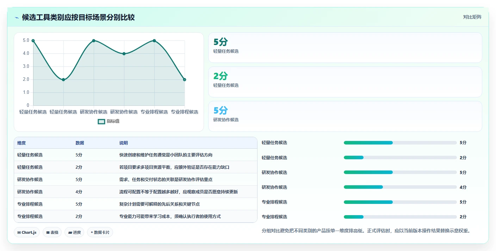Screen dimensions: 496x251
Task: Click the 研发协作候选 progress bar showing 4分
Action: click(x=400, y=187)
